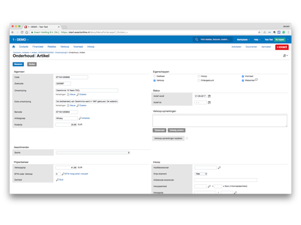Open the Assortimenten Sports dropdown
This screenshot has width=301, height=225.
tap(93, 152)
